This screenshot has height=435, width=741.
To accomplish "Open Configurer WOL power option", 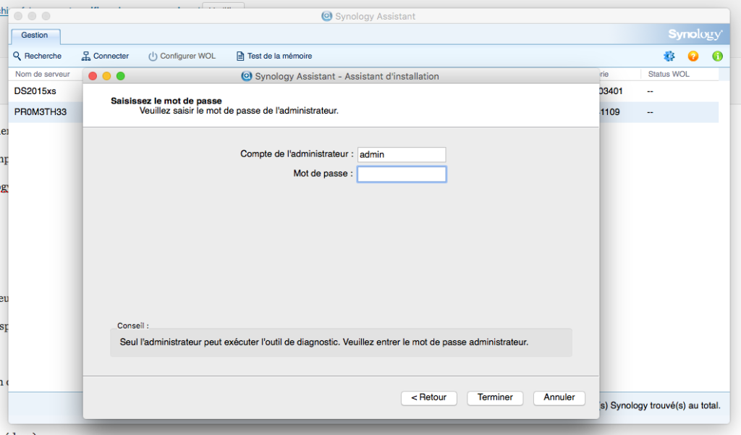I will coord(182,56).
